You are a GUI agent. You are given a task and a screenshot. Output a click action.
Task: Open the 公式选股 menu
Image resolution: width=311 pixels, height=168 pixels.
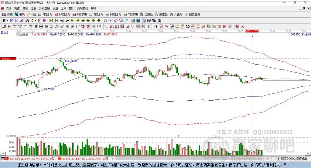pyautogui.click(x=44, y=8)
